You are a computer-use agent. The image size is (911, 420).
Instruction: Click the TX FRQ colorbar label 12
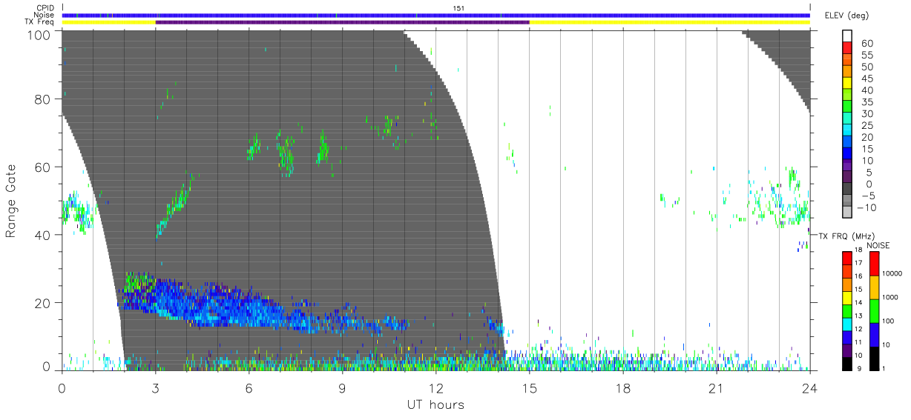[x=858, y=329]
